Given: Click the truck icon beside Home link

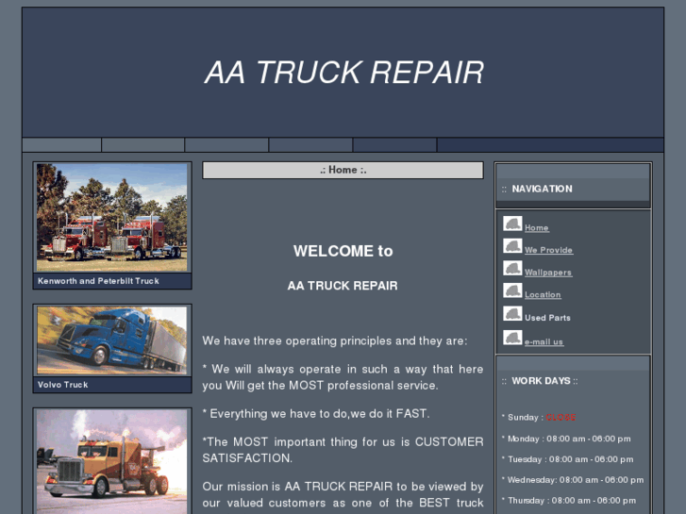Looking at the screenshot, I should (x=512, y=224).
